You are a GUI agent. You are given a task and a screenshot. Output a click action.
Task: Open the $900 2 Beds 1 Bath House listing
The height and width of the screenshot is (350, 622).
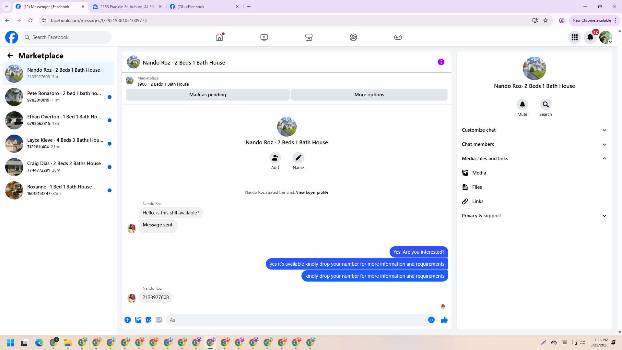(163, 84)
